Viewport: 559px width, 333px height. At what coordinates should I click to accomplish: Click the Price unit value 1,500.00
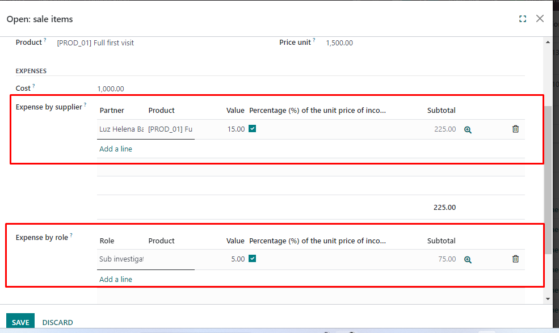(x=339, y=43)
